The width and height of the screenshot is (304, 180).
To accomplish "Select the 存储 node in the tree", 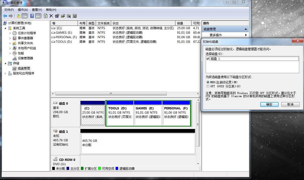I will click(16, 63).
